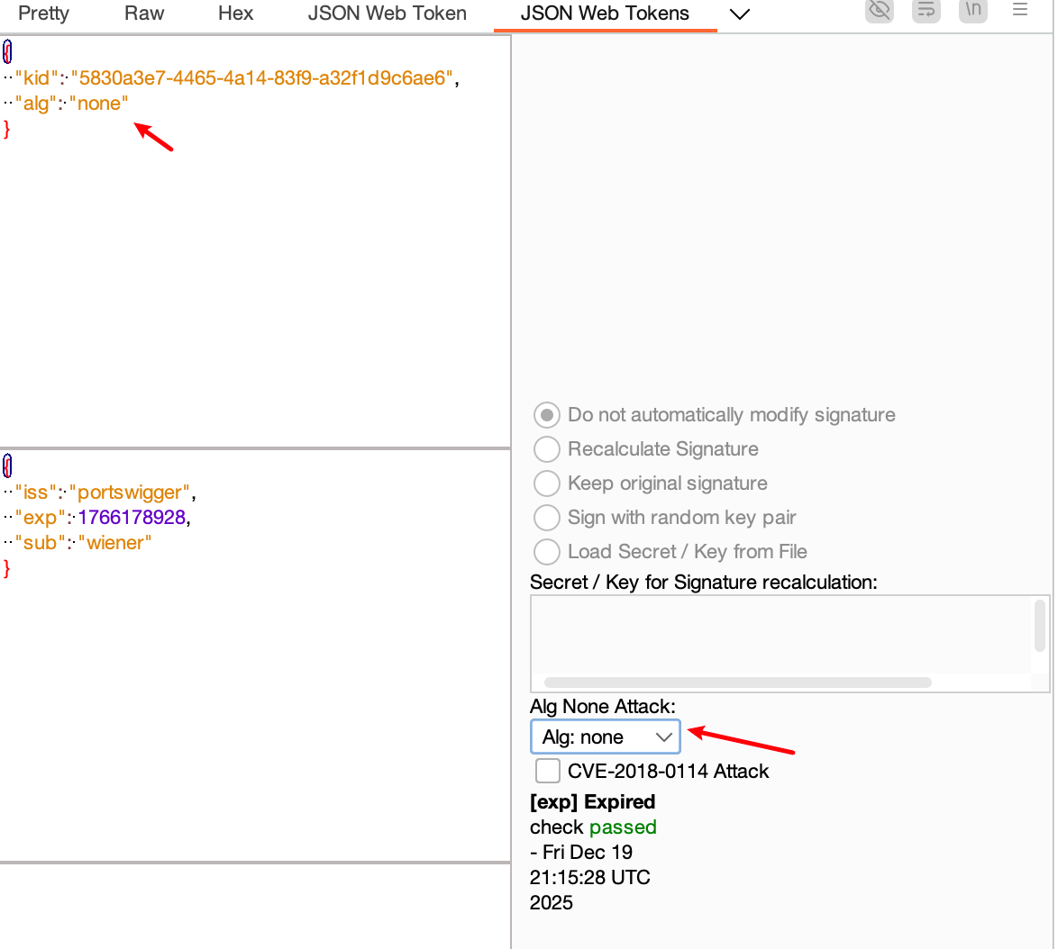Select 'Do not automatically modify signature'
The height and width of the screenshot is (949, 1058).
coord(547,415)
